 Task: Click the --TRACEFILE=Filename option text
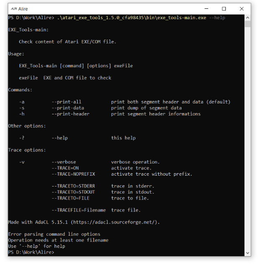coord(79,210)
